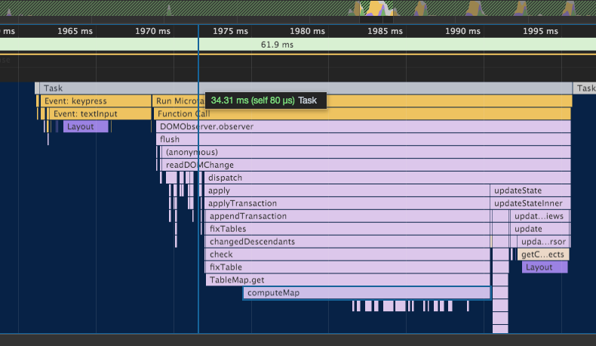This screenshot has width=596, height=346.
Task: Click the TableMap.get call bar
Action: [x=348, y=280]
